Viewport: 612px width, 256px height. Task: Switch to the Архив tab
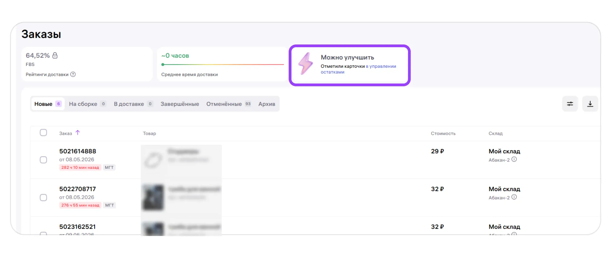click(x=267, y=104)
